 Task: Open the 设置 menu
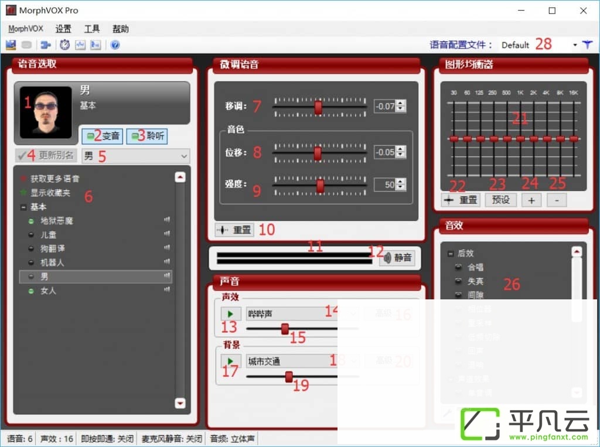63,29
